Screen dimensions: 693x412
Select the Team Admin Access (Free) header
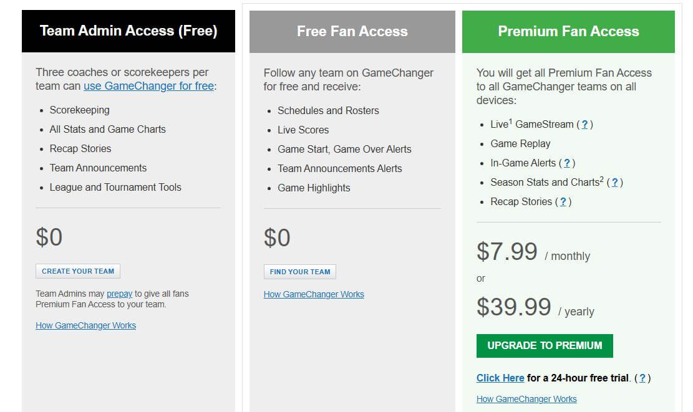(128, 30)
